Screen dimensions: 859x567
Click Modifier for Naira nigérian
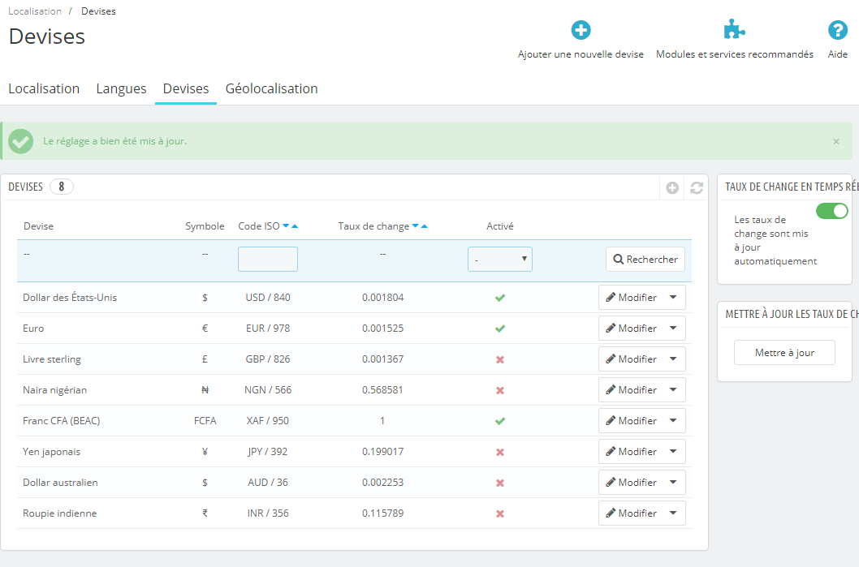coord(631,390)
